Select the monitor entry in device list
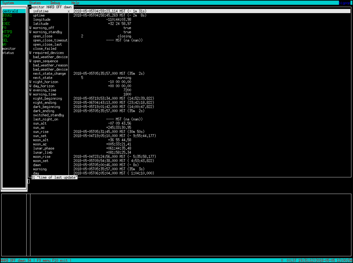The height and width of the screenshot is (263, 353). [9, 49]
